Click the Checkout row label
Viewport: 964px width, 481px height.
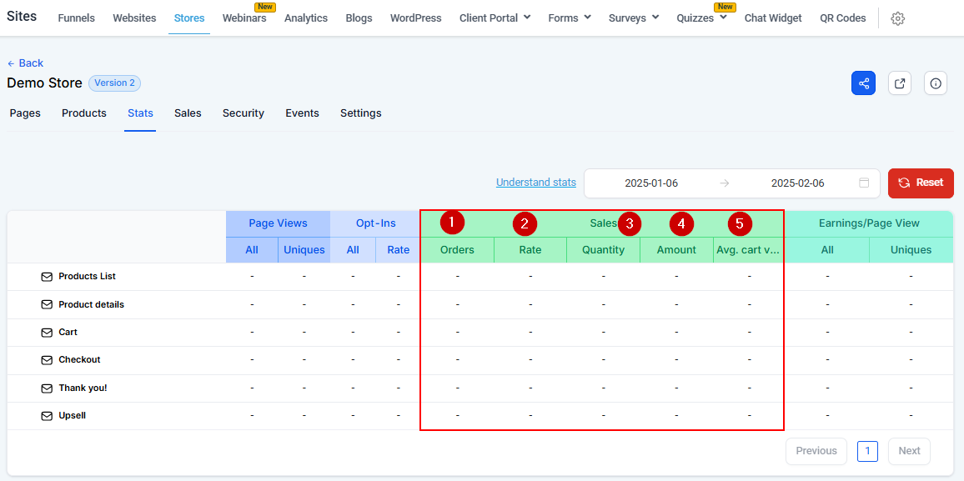point(79,360)
